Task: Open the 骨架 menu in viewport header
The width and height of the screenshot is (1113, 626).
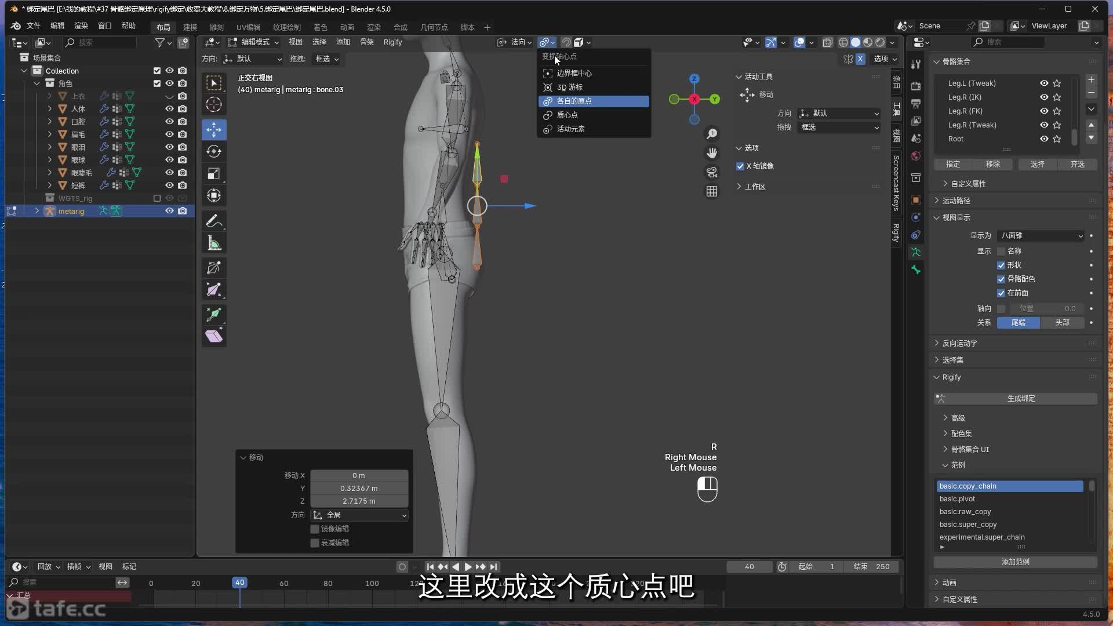Action: [367, 42]
